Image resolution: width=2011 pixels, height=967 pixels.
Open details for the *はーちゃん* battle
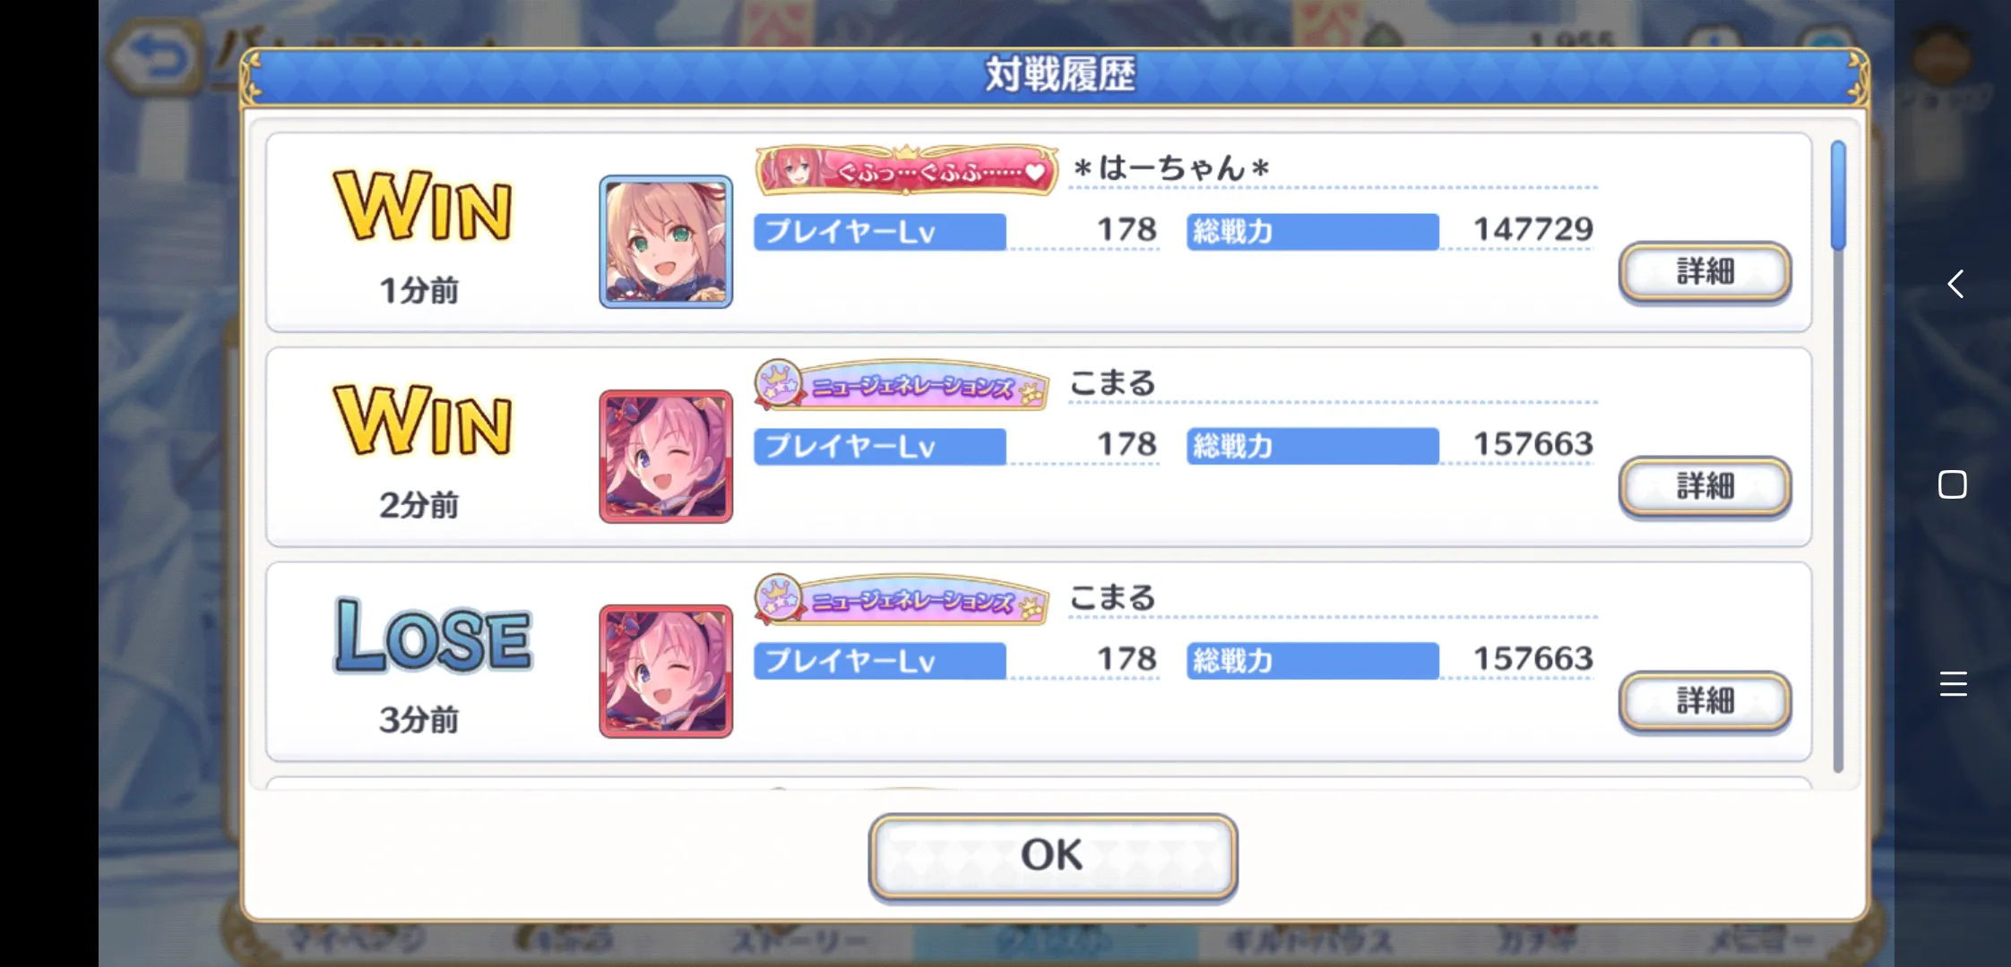1705,271
